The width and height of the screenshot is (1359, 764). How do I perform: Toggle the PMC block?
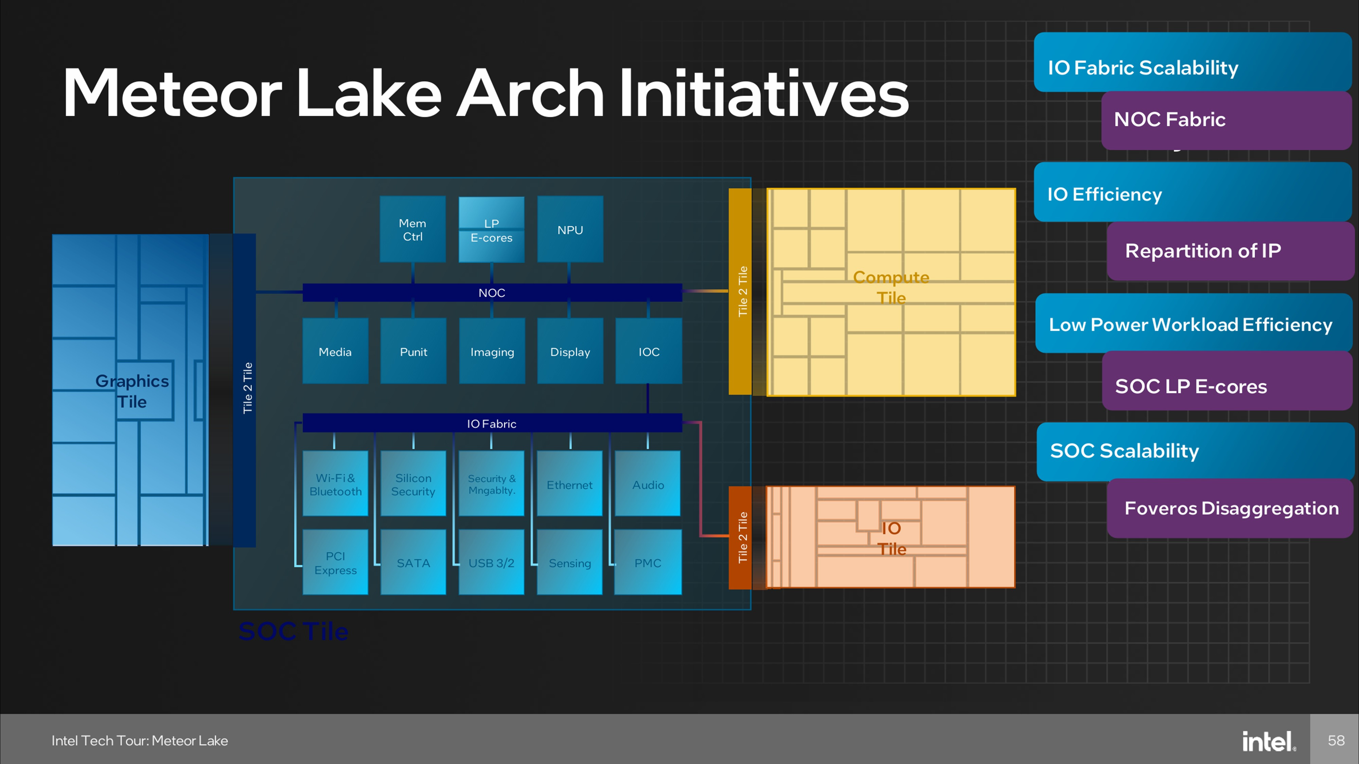[647, 563]
